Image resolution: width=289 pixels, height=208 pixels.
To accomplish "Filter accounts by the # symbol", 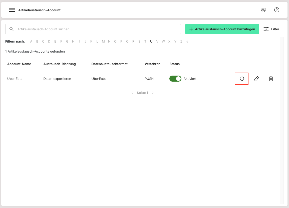I will coord(187,42).
